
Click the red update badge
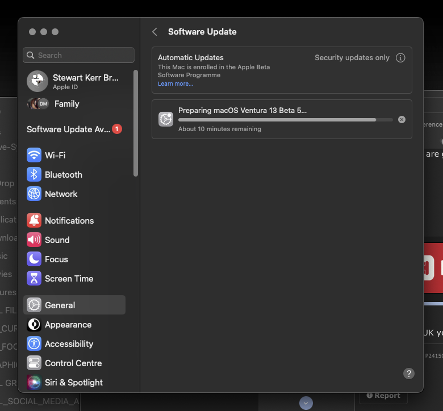tap(117, 129)
